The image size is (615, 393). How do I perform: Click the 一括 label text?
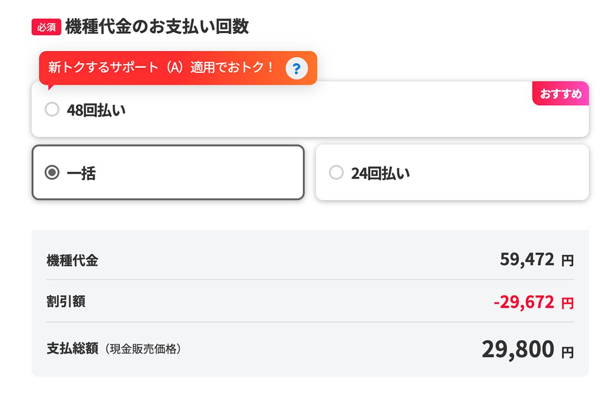click(x=81, y=174)
